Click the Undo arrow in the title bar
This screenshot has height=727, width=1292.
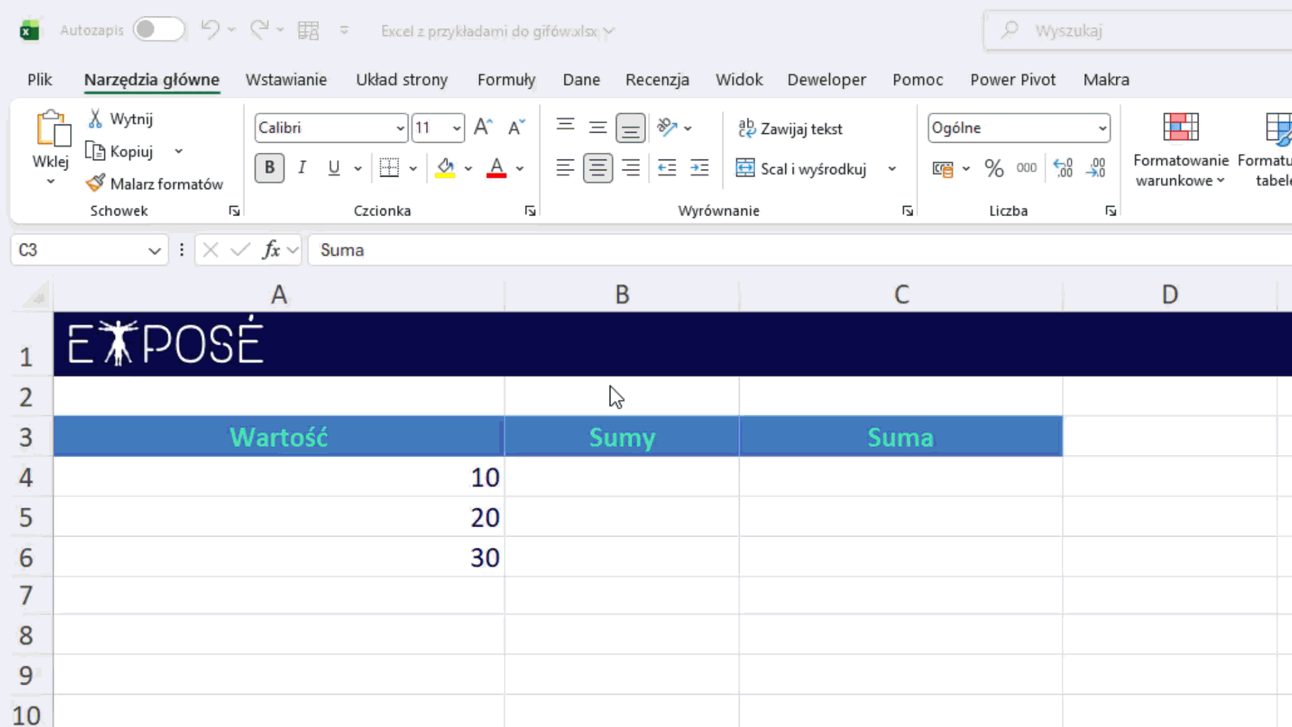coord(210,30)
